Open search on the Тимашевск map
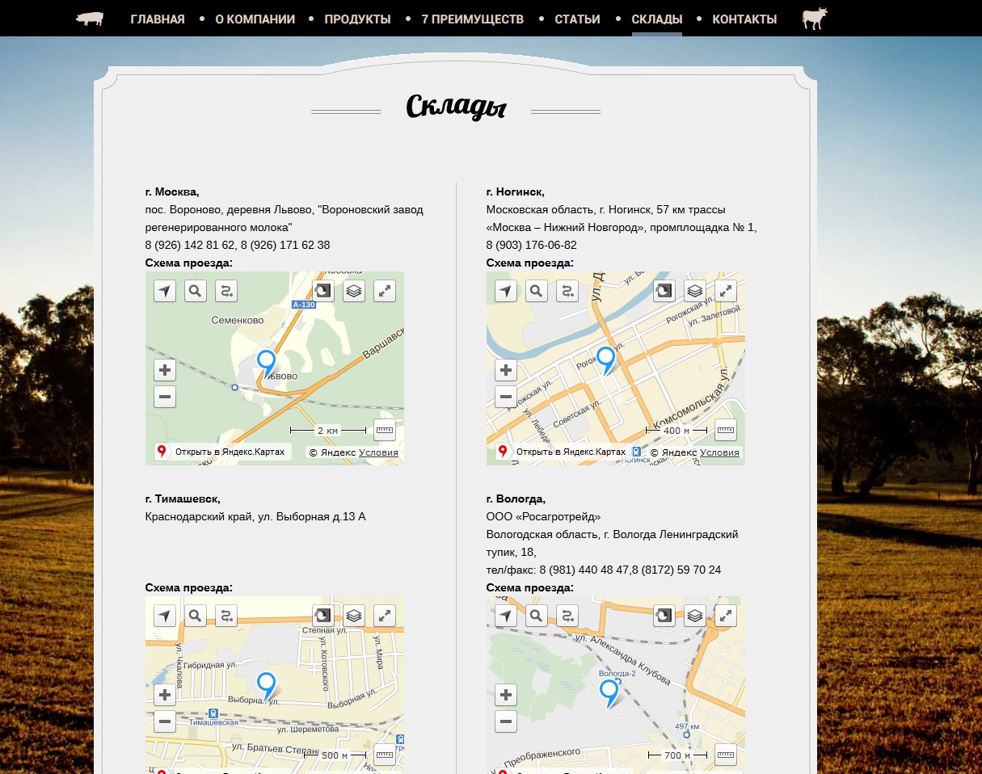982x774 pixels. point(196,616)
